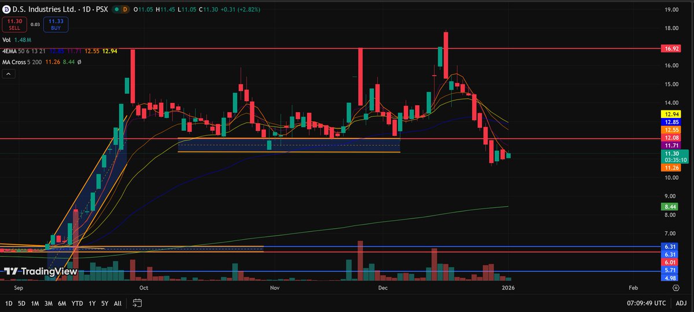Viewport: 694px width, 312px height.
Task: Click the 12.85 blue EMA price label
Action: click(671, 122)
